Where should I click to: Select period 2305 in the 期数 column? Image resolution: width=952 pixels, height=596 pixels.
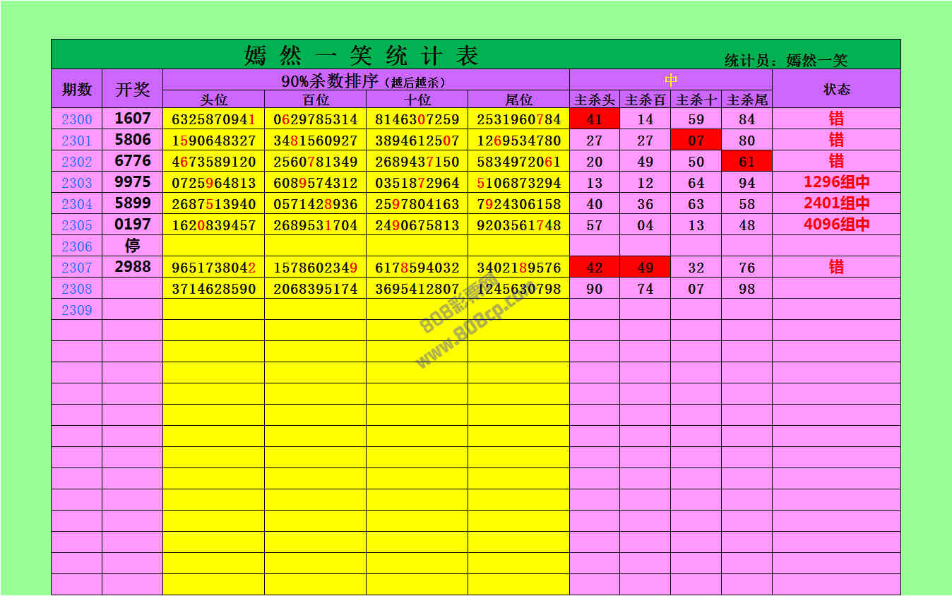[77, 225]
